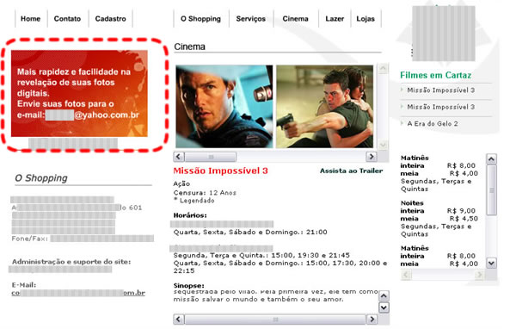The height and width of the screenshot is (329, 516).
Task: Click the red photo printing ad banner
Action: (79, 93)
